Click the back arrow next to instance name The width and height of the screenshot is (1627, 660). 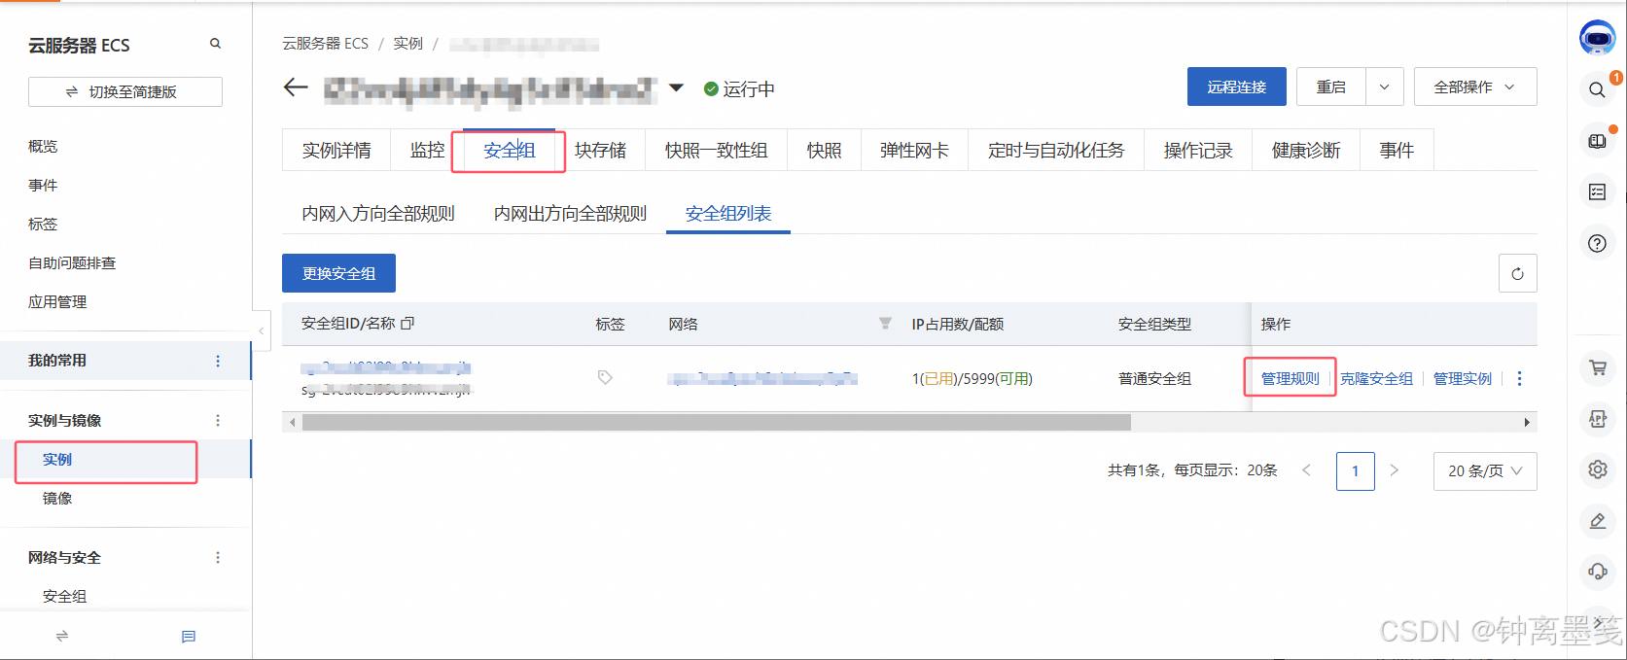(296, 88)
